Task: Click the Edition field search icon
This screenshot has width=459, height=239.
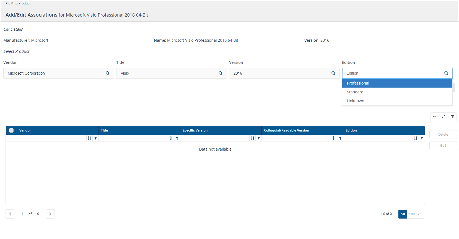Action: click(x=446, y=73)
